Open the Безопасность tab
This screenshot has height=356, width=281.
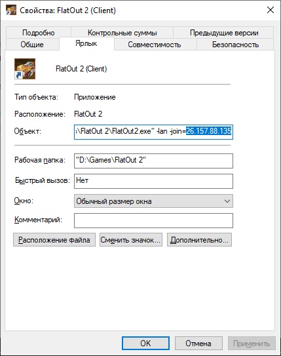[x=235, y=45]
